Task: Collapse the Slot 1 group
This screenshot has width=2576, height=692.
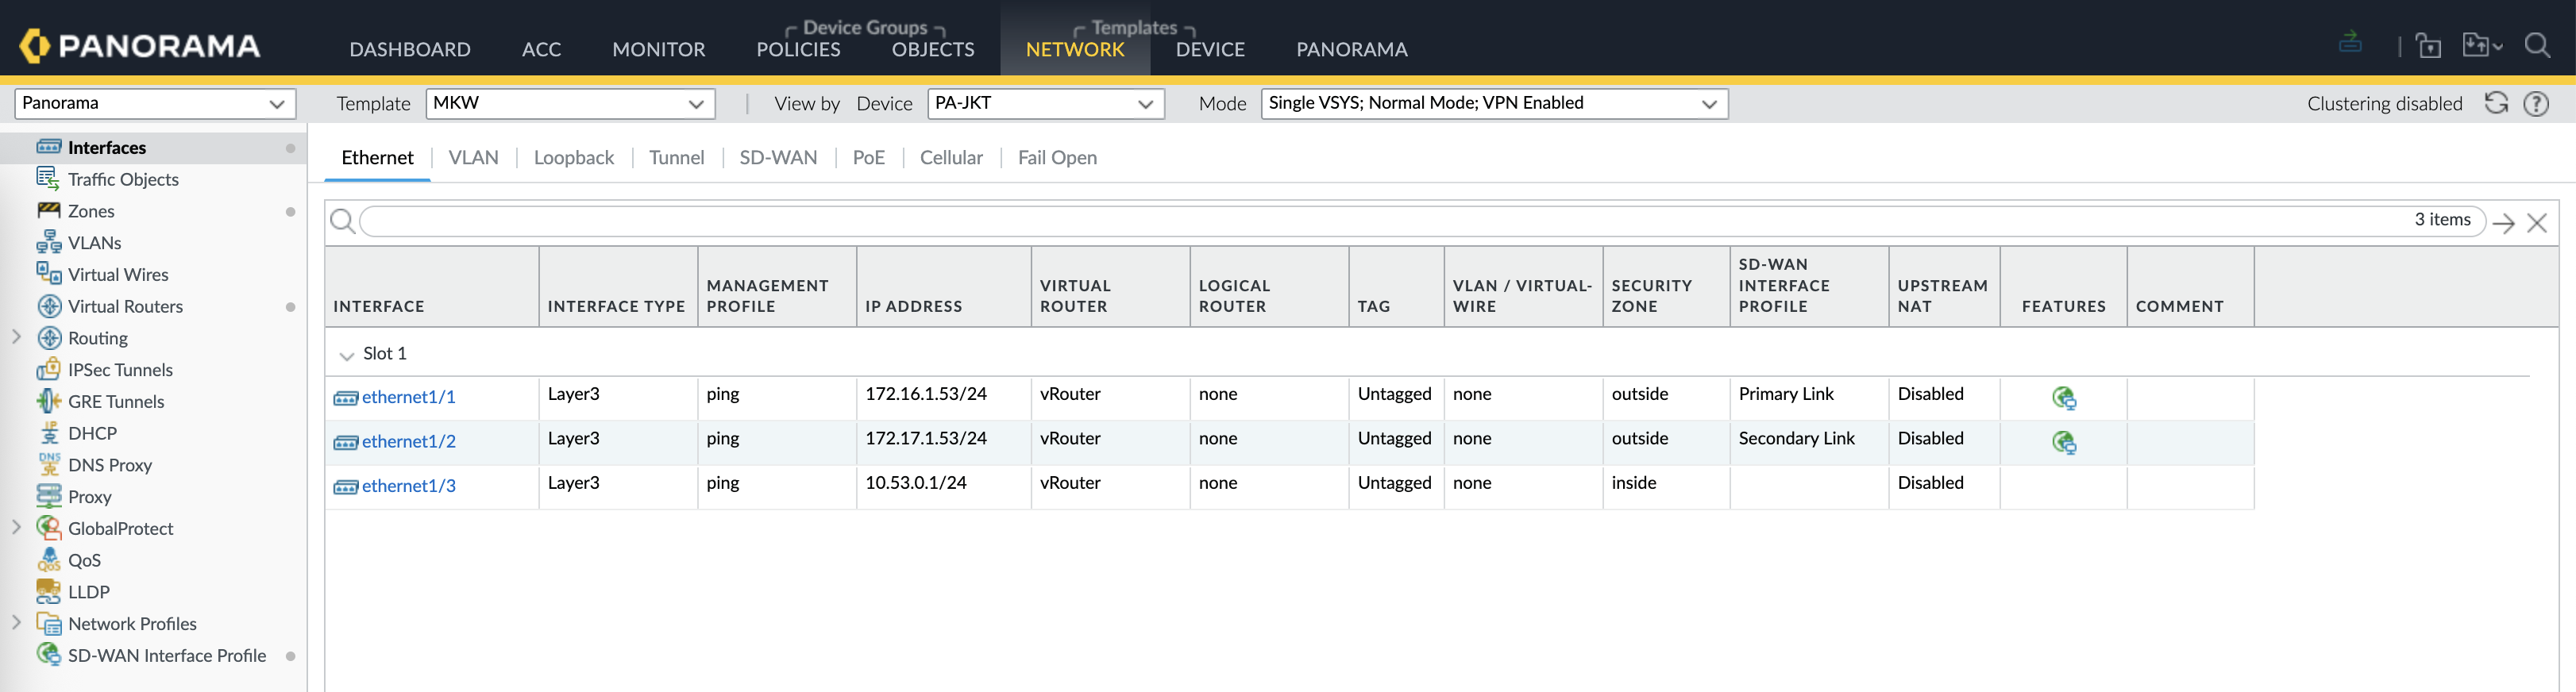Action: 347,355
